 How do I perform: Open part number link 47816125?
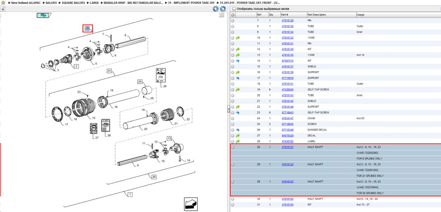[x=288, y=182]
